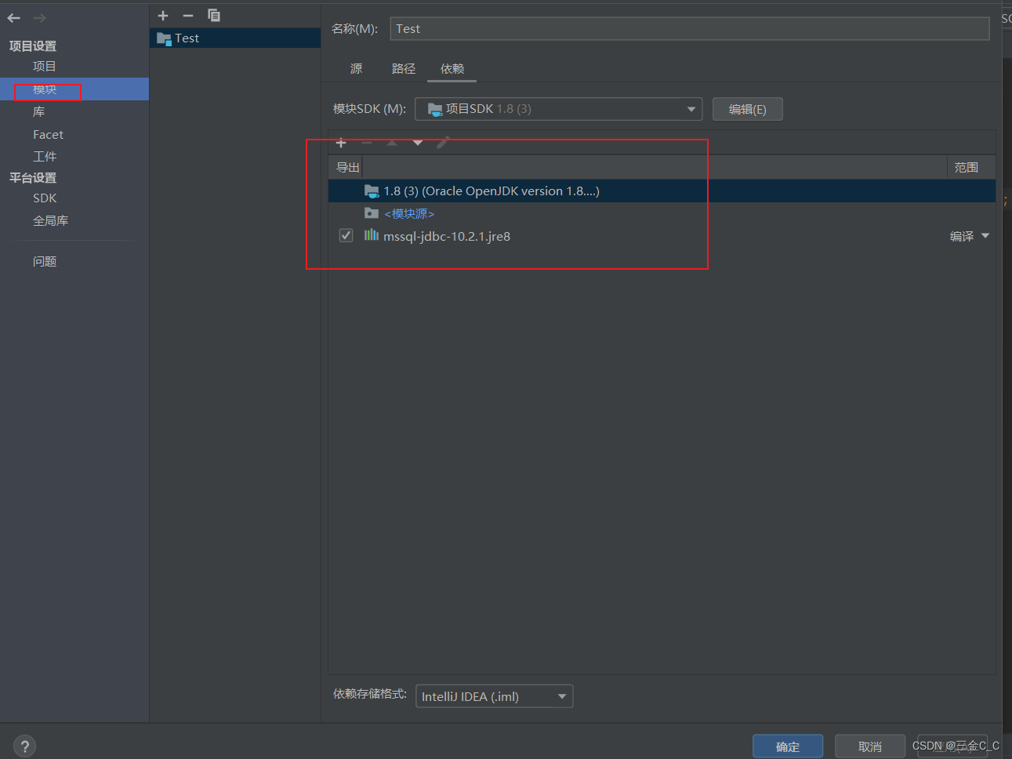The width and height of the screenshot is (1012, 759).
Task: Add a new module with plus icon
Action: [x=163, y=16]
